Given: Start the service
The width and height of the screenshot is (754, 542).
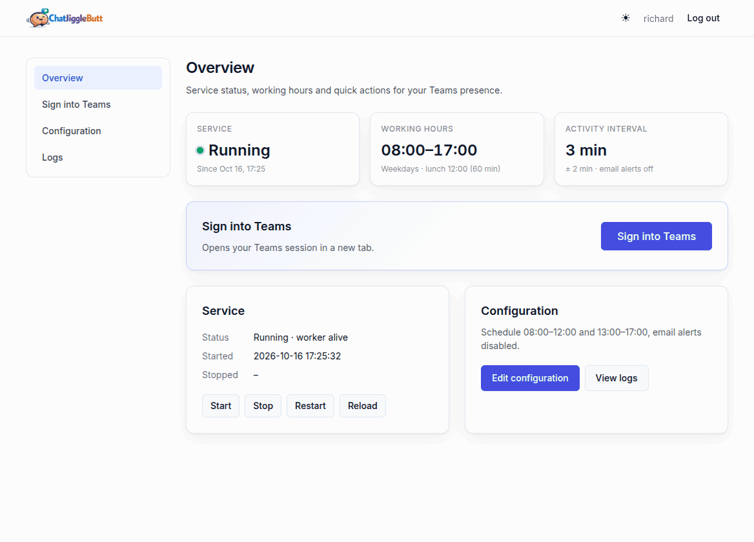Looking at the screenshot, I should (x=221, y=406).
